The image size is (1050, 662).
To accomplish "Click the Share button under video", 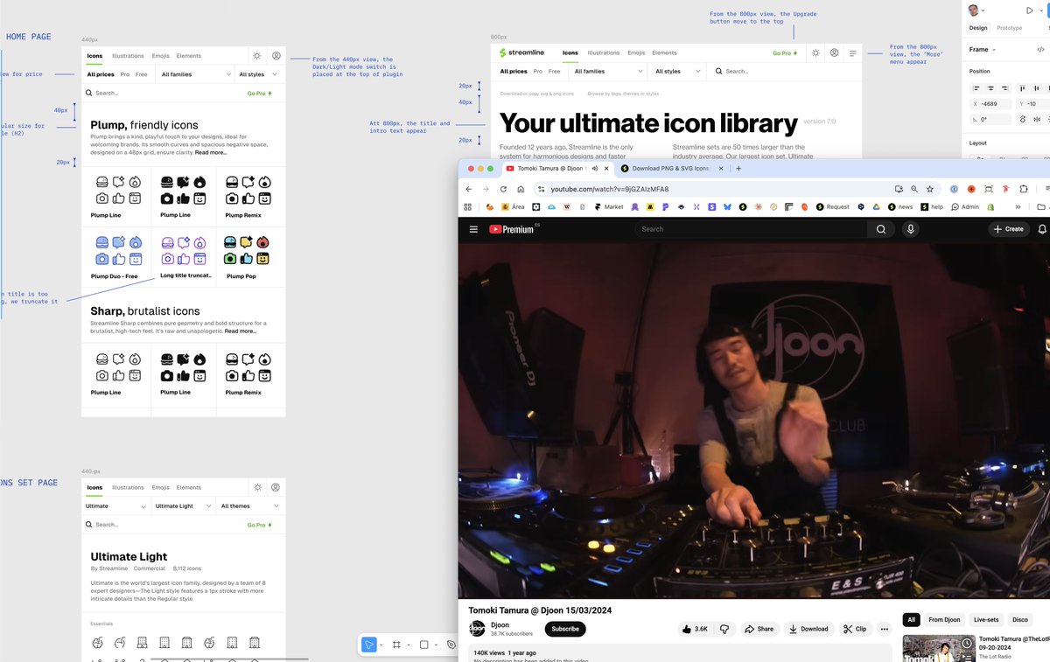I will point(759,629).
